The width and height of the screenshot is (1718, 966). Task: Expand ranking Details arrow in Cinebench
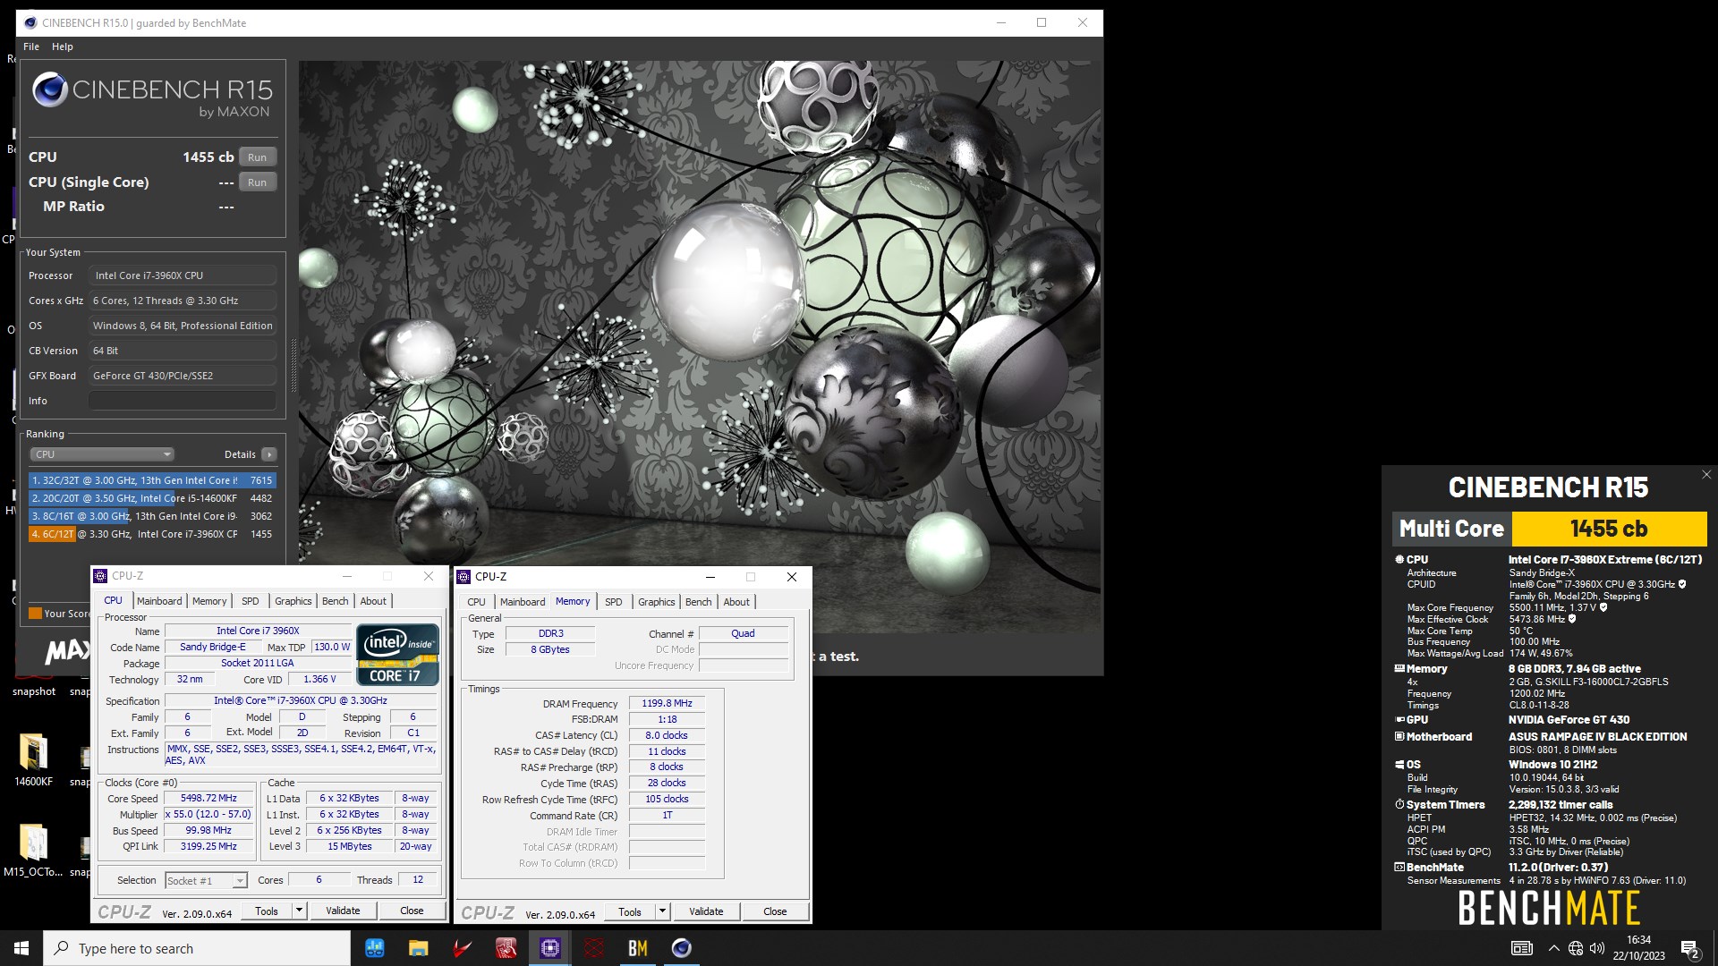coord(268,454)
